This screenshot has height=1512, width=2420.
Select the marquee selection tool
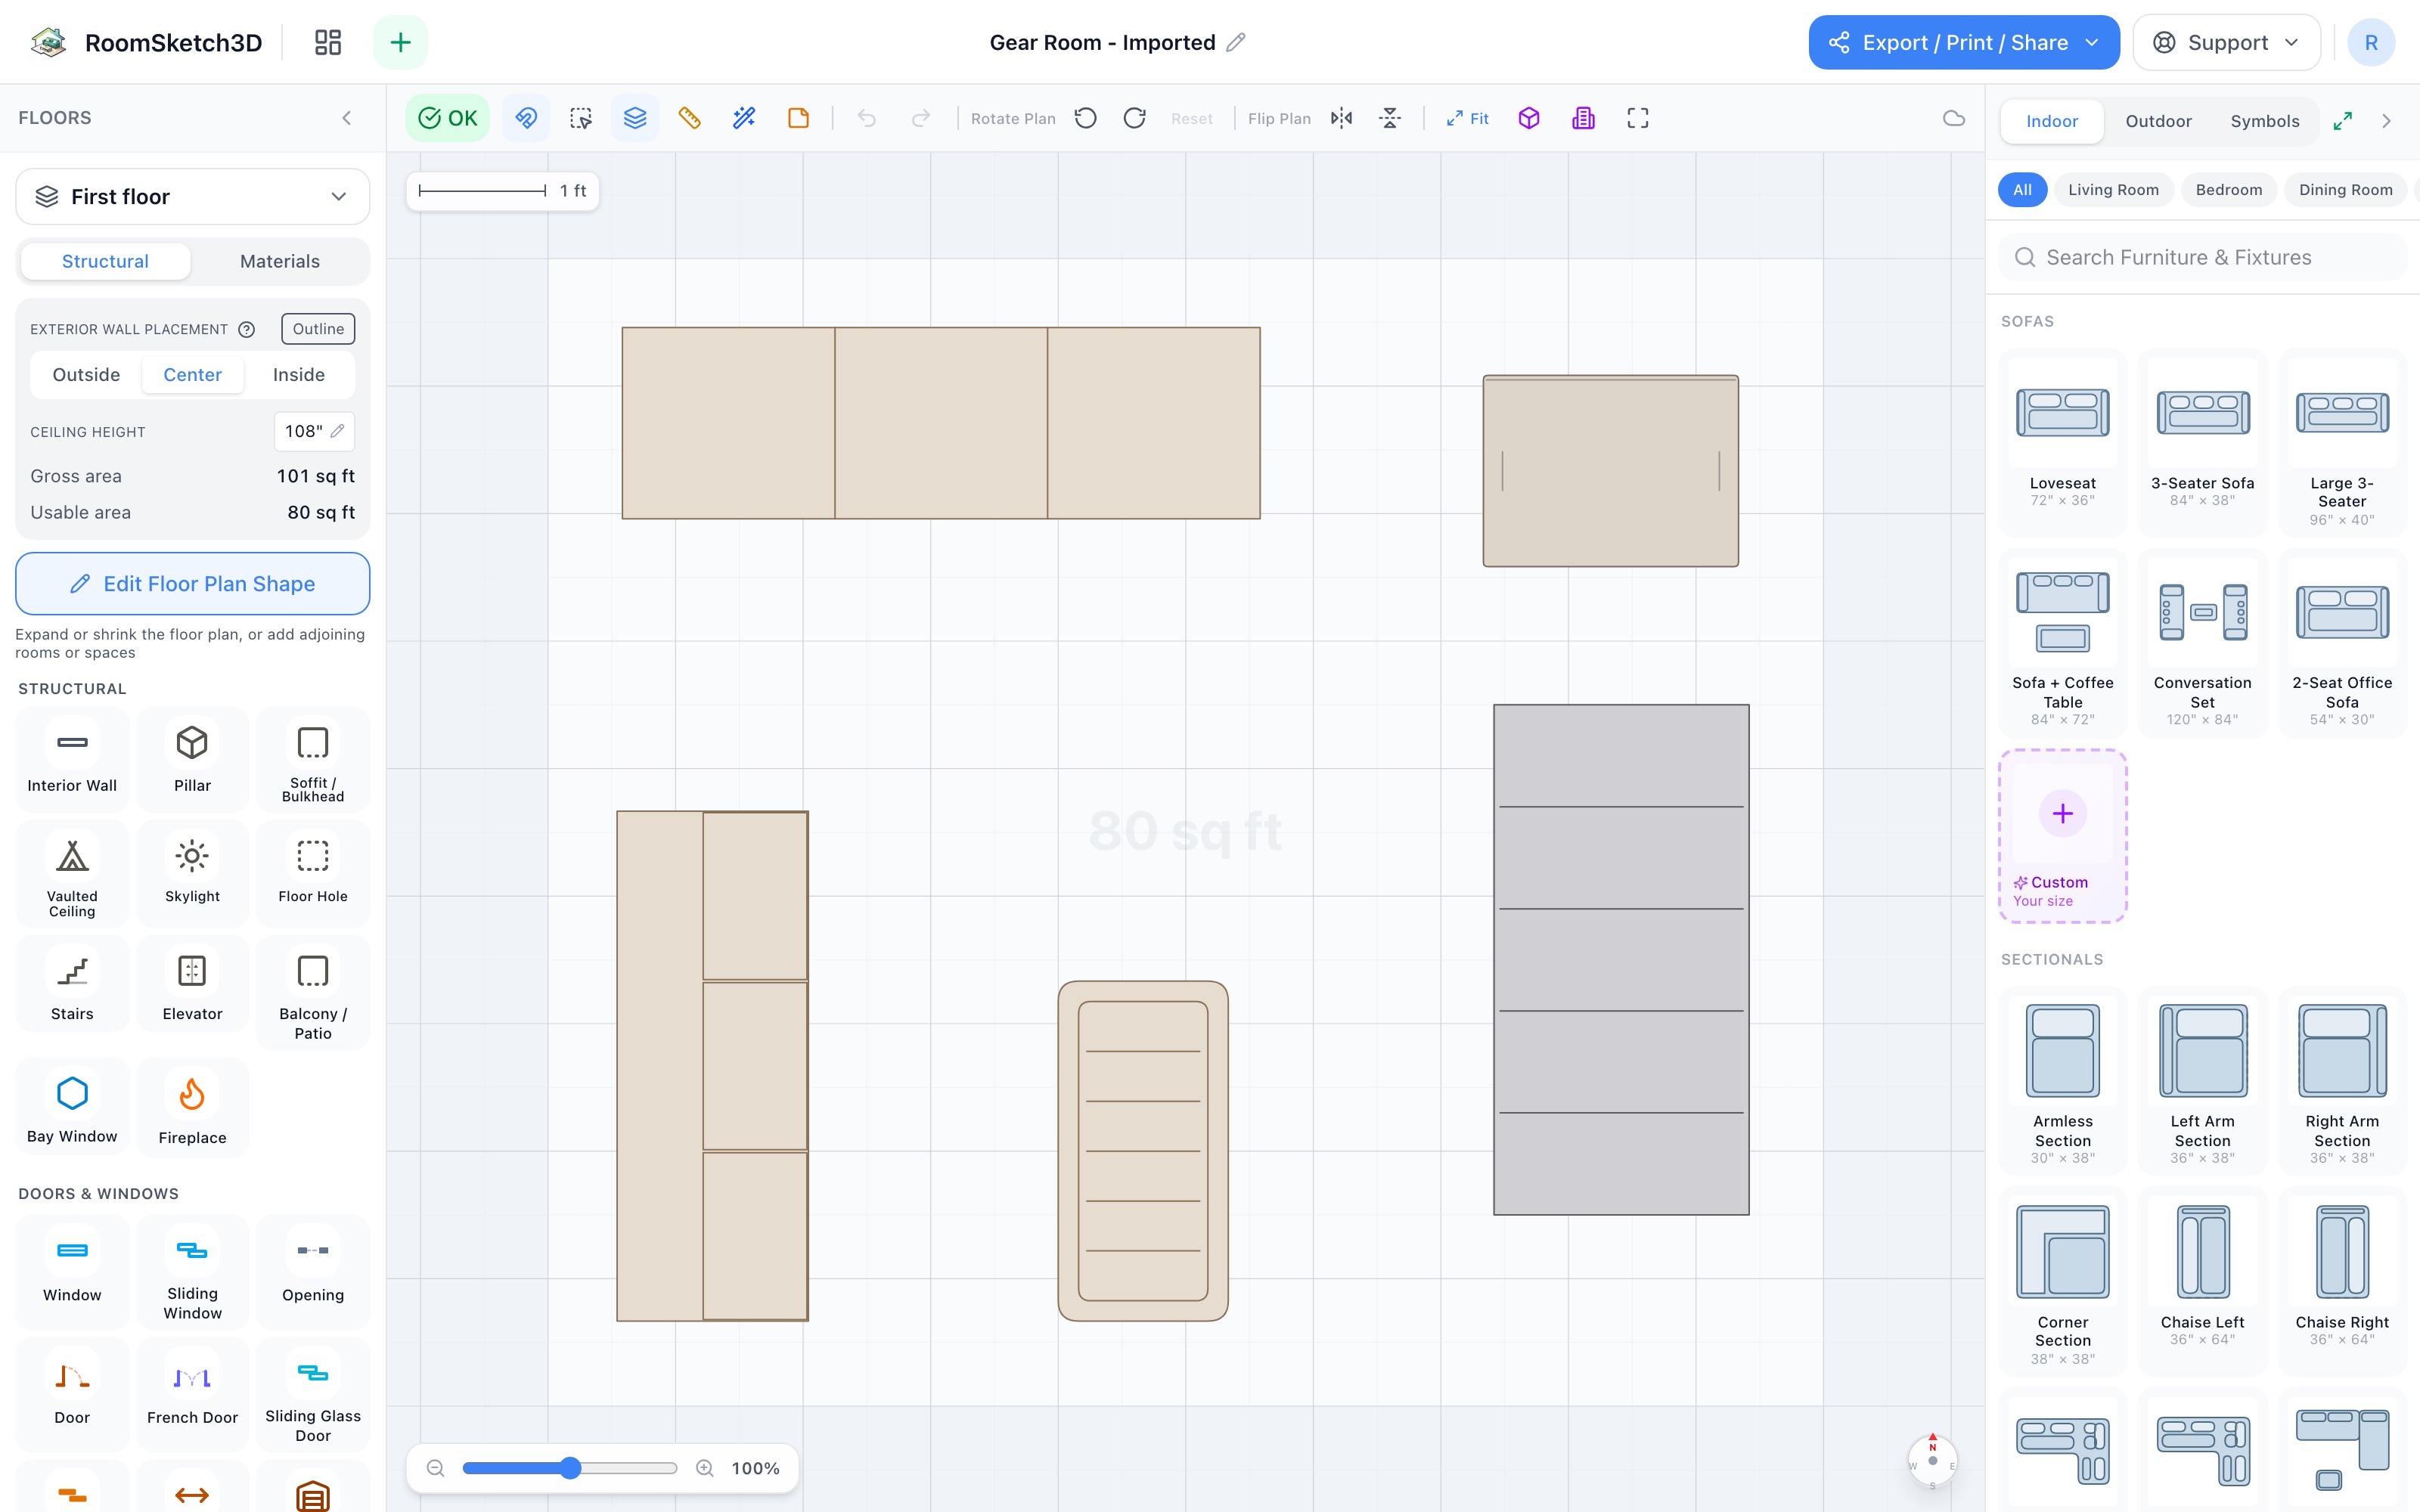point(580,118)
